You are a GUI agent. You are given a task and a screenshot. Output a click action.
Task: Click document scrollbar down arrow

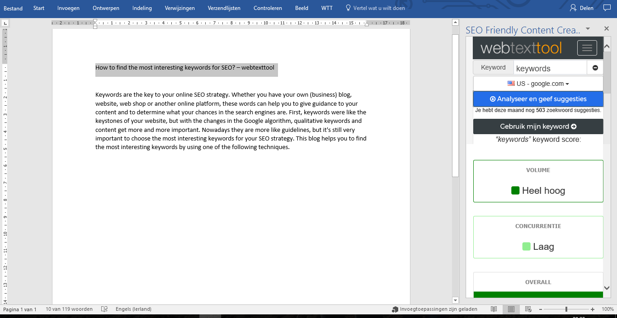[x=456, y=299]
